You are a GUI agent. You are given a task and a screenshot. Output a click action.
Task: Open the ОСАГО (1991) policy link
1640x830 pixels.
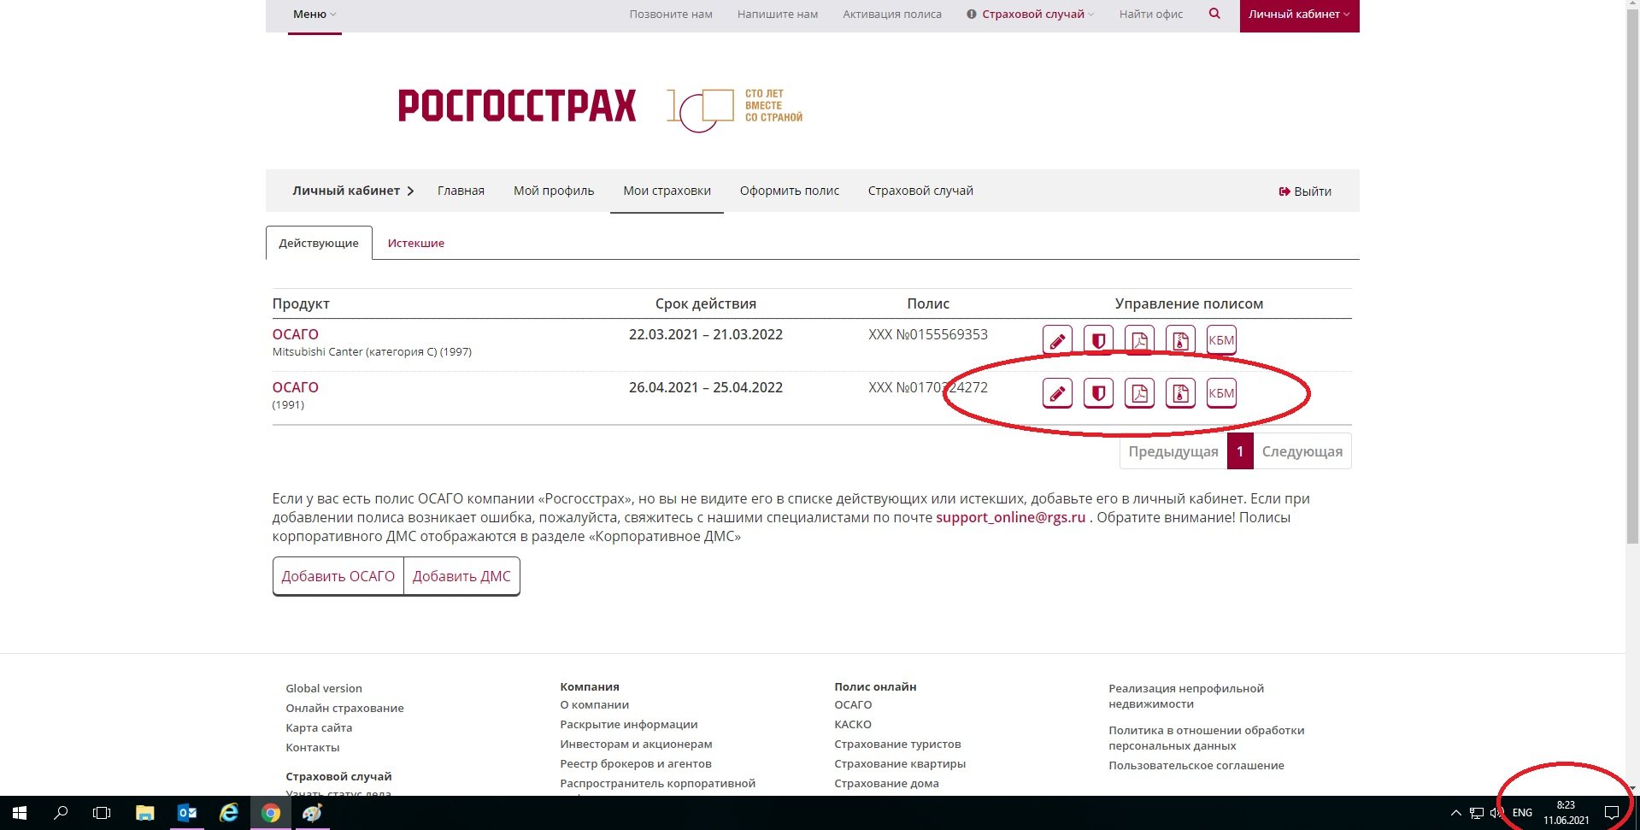click(x=295, y=387)
